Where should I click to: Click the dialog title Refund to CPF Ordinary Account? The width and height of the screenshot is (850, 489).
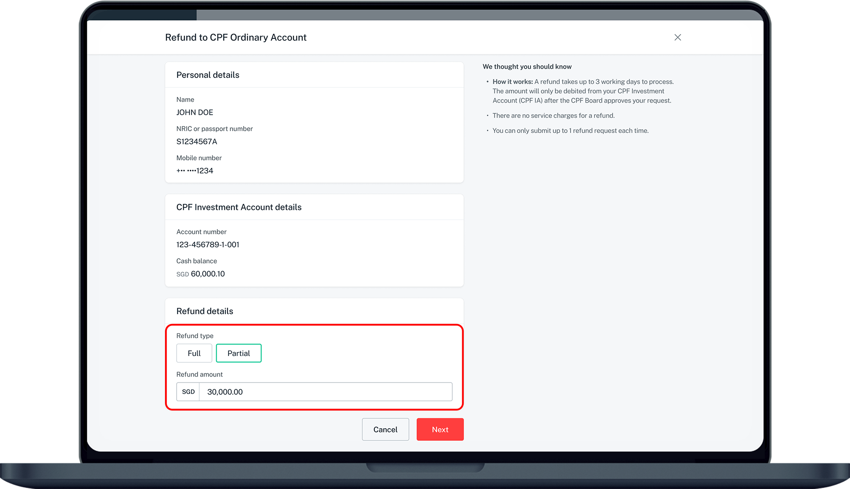tap(235, 37)
